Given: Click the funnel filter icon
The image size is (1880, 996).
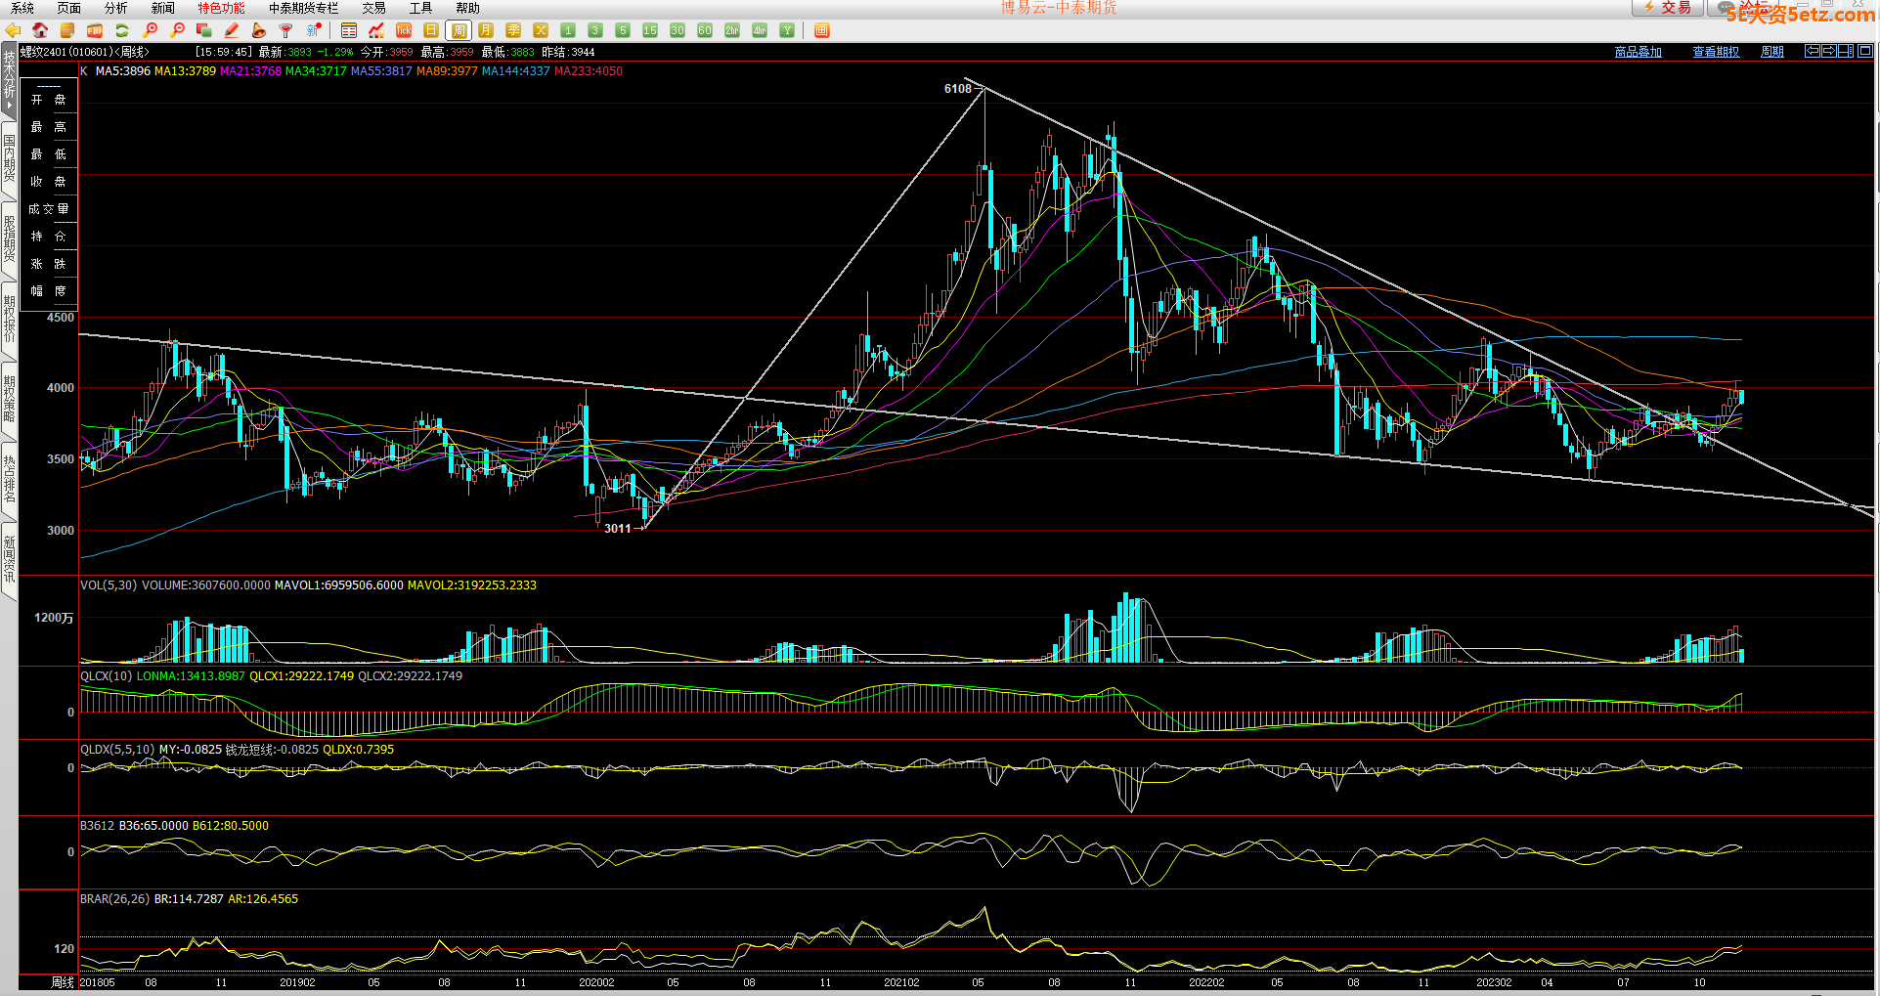Looking at the screenshot, I should [285, 30].
